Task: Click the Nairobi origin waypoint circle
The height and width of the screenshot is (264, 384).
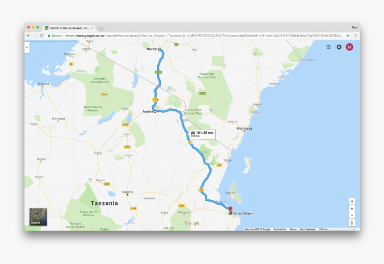Action: (x=159, y=49)
